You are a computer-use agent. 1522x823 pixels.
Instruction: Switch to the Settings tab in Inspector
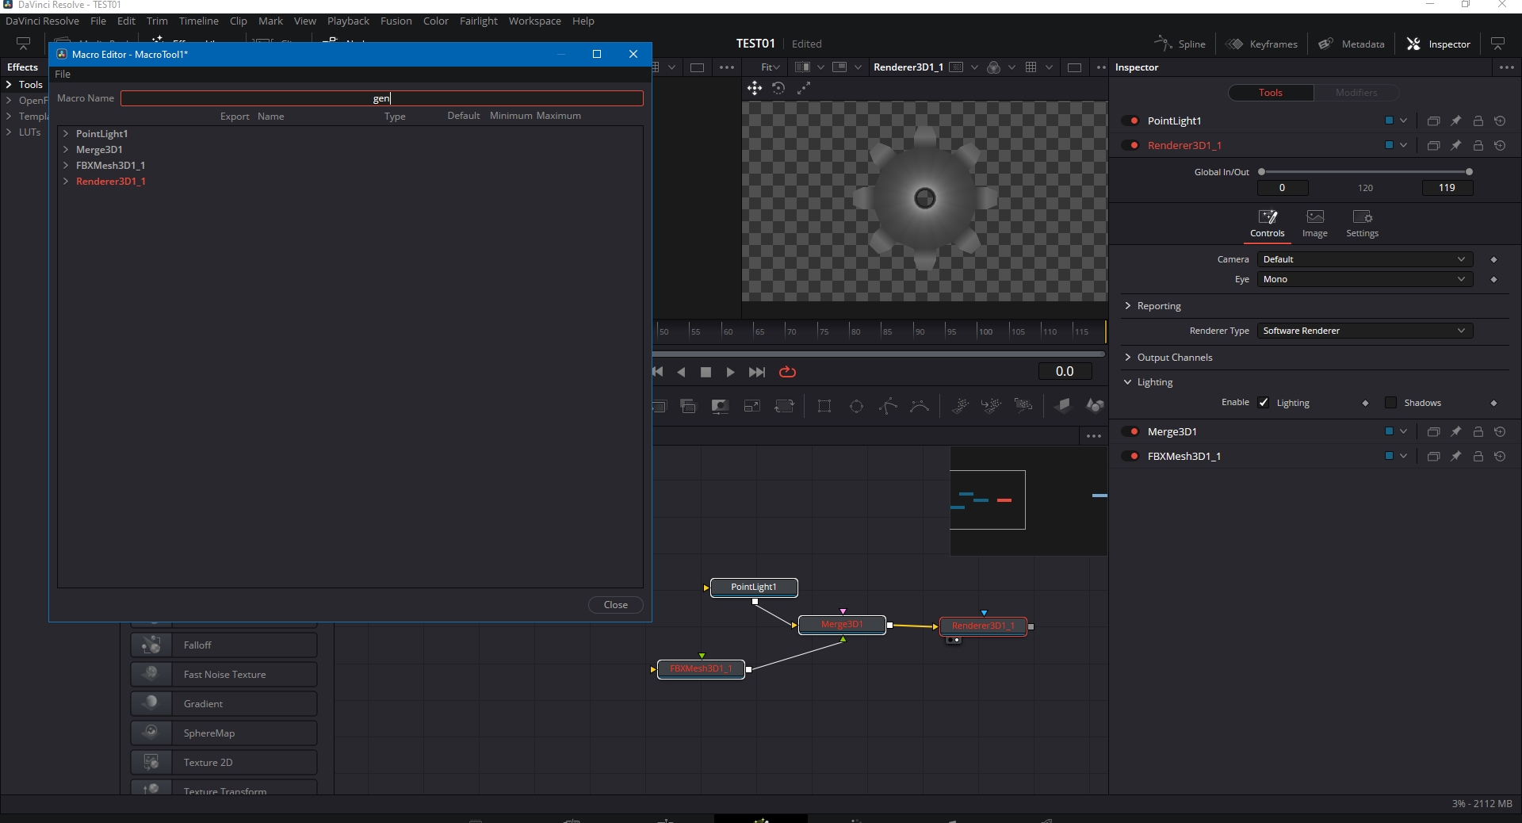point(1362,224)
